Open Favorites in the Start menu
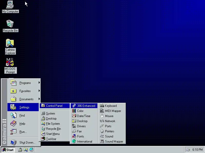205x153 pixels. tap(24, 91)
